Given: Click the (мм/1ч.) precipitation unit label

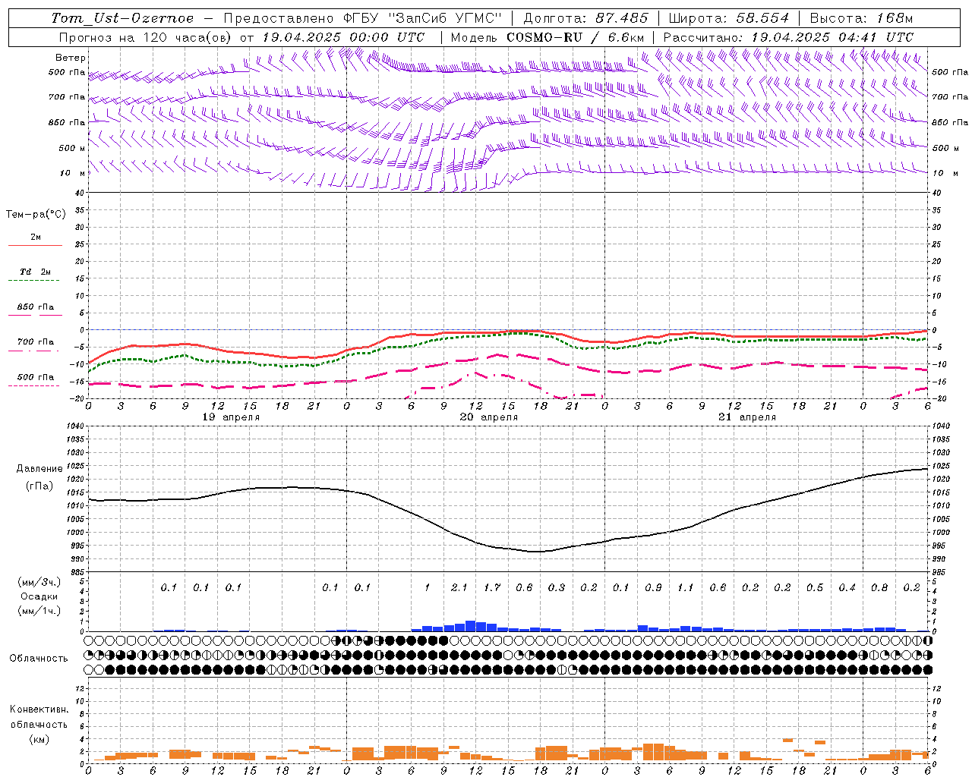Looking at the screenshot, I should [x=39, y=611].
